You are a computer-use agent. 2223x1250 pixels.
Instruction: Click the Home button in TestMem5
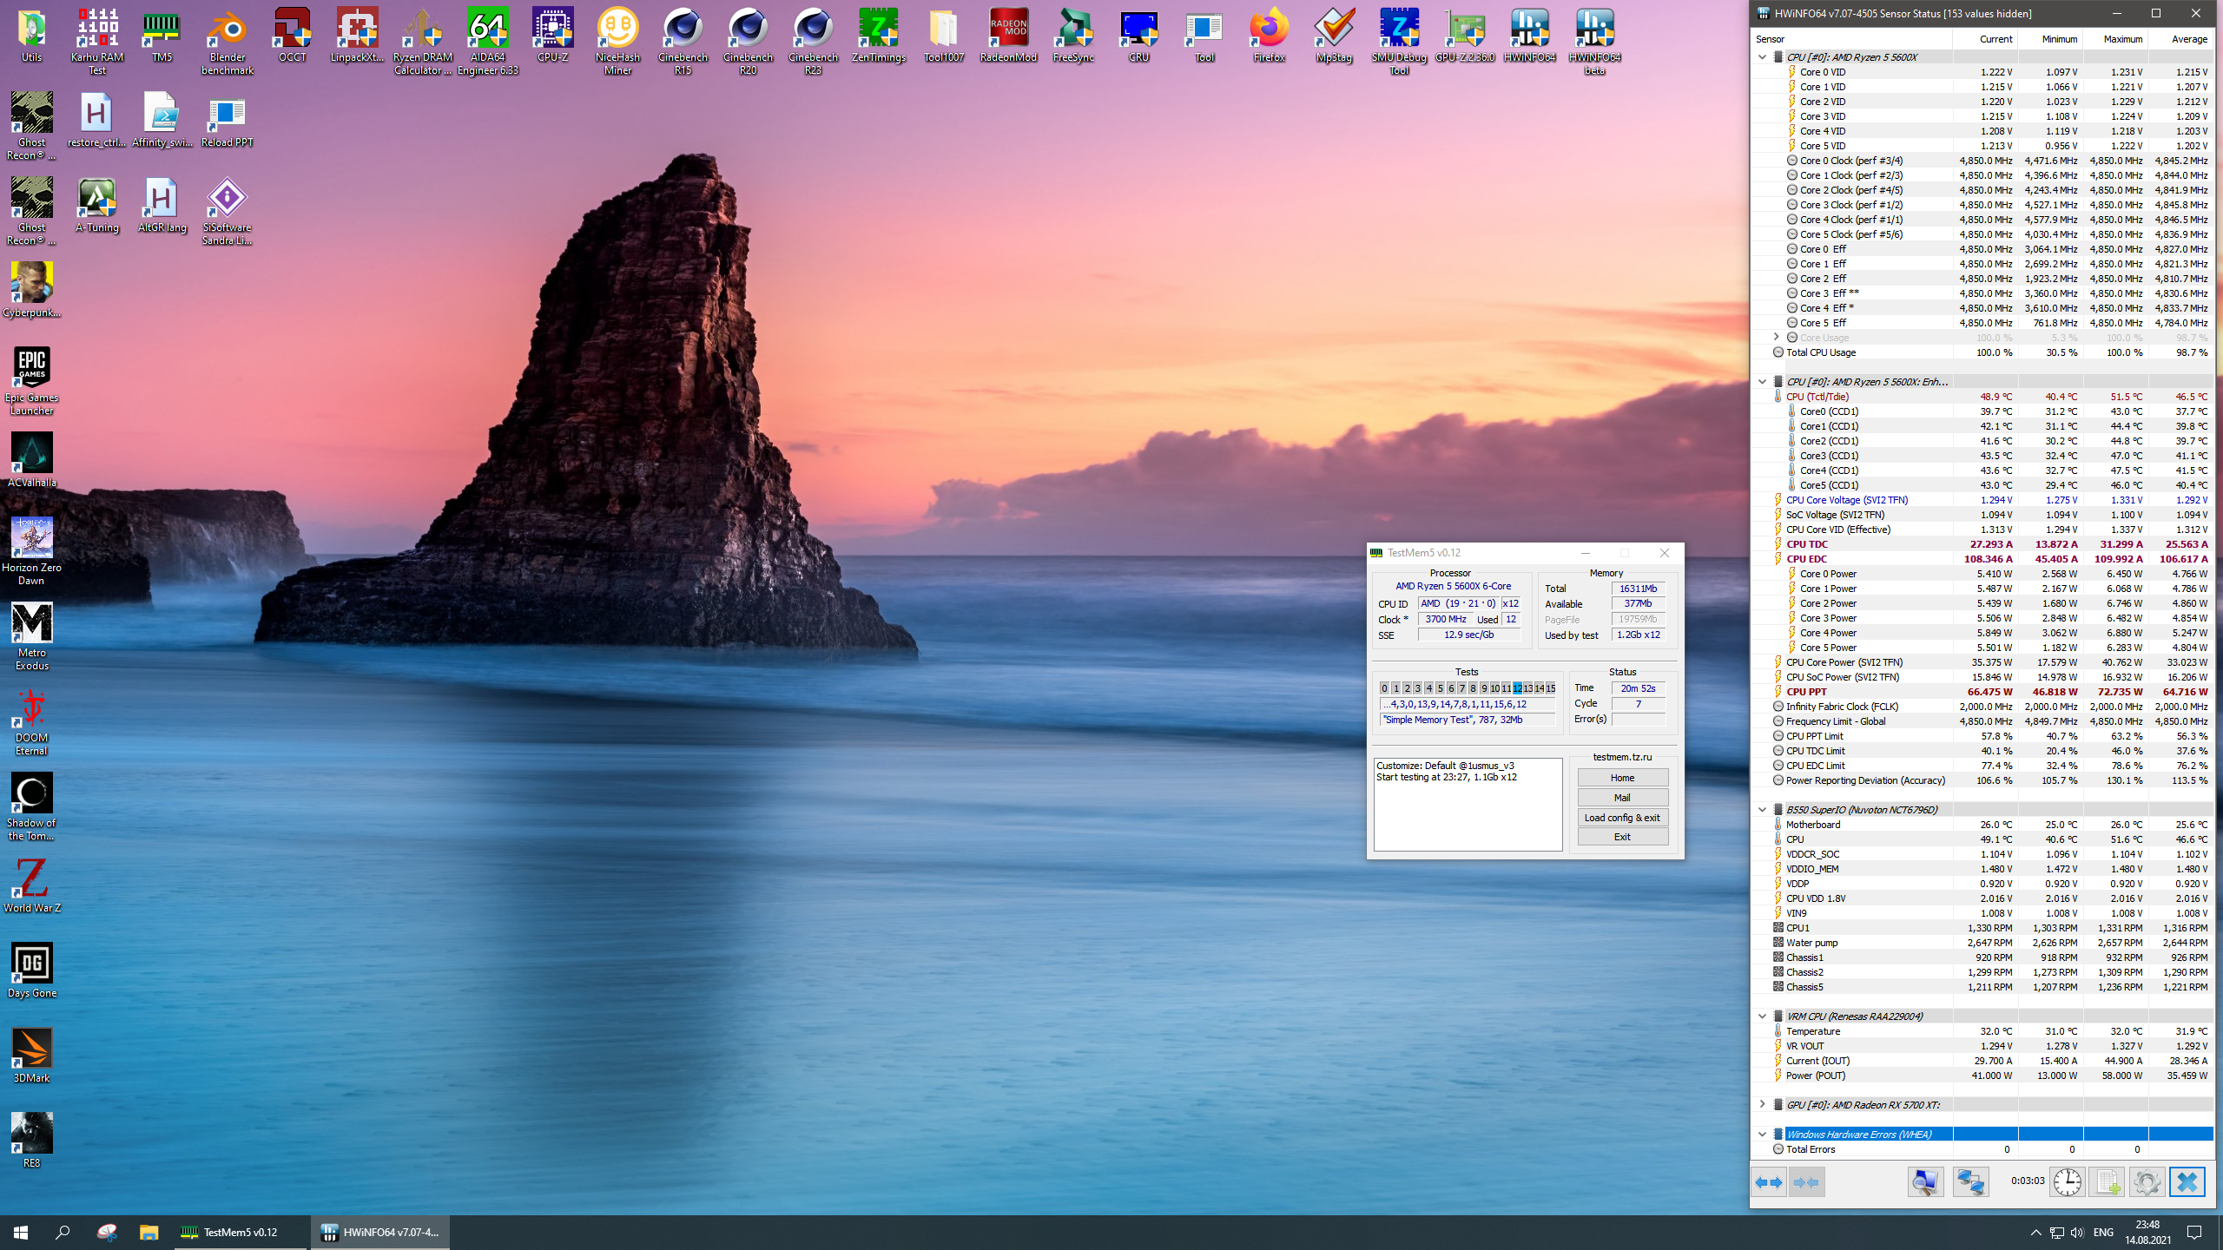[1622, 778]
